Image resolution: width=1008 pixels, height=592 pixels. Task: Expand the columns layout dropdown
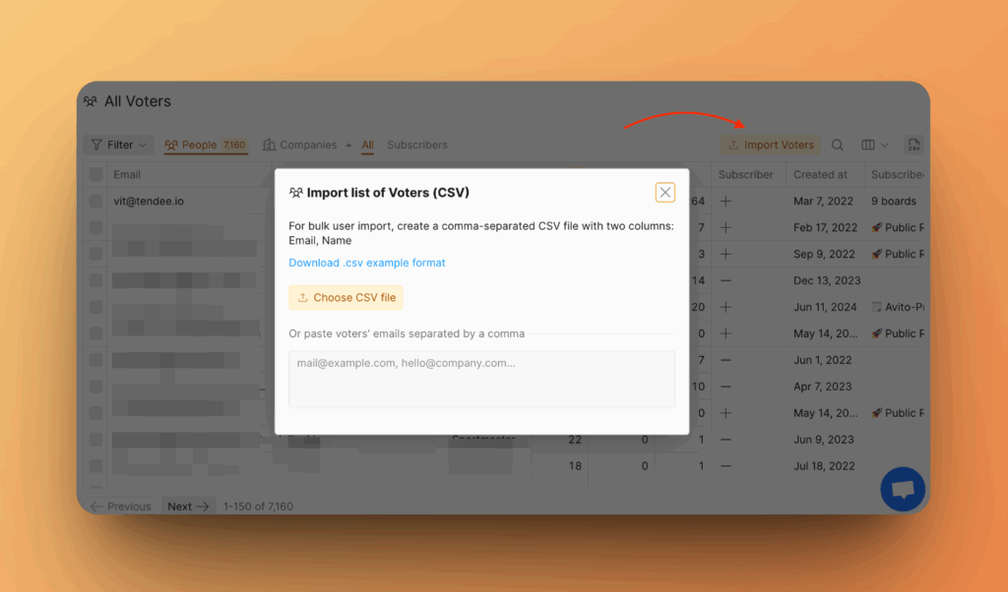tap(874, 146)
